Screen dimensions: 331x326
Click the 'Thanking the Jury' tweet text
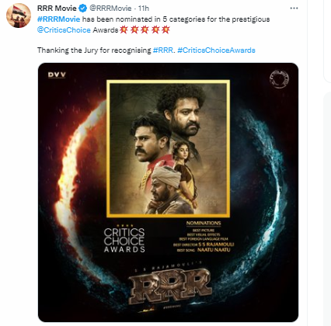[x=94, y=50]
